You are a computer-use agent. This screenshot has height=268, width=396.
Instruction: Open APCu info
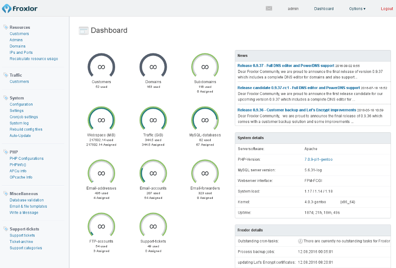point(18,171)
